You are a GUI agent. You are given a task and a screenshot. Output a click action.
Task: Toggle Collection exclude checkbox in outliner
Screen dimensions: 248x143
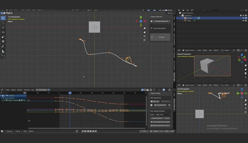pos(241,15)
